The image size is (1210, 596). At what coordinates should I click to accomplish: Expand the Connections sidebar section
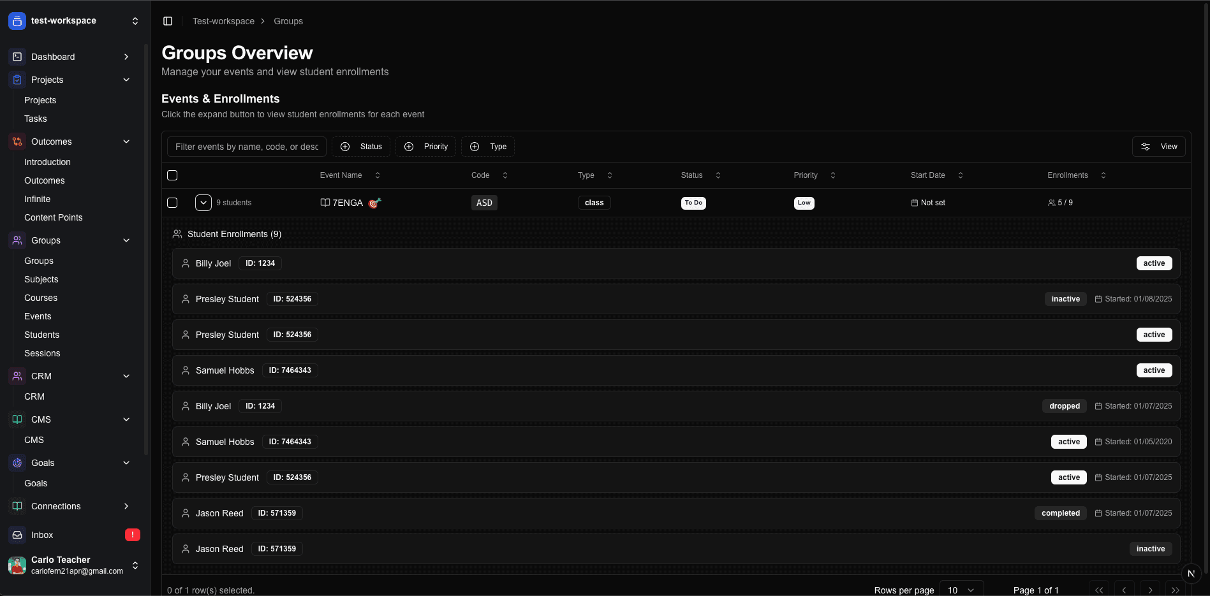[126, 506]
